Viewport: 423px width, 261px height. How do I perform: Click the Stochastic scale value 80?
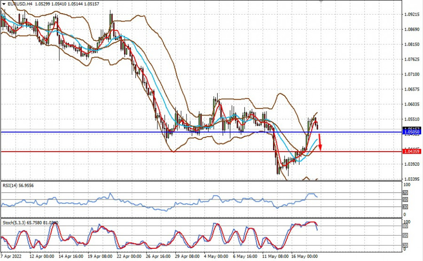point(405,226)
